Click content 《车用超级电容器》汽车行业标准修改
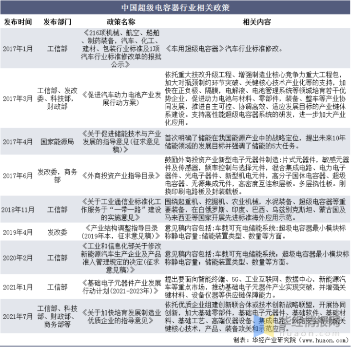The image size is (351, 347). (224, 49)
